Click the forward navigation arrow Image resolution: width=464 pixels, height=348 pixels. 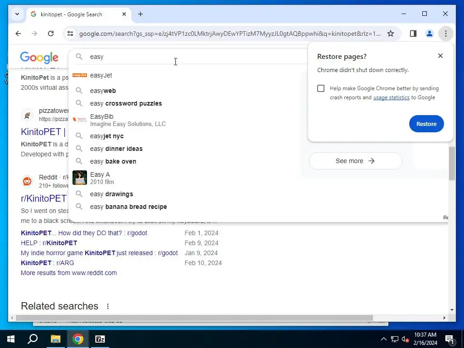click(34, 34)
